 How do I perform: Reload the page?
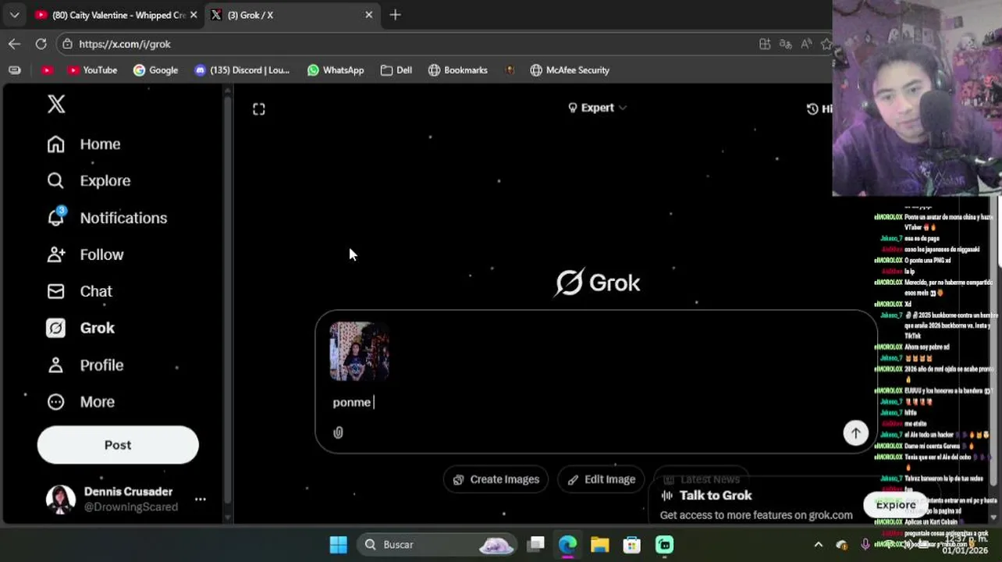pyautogui.click(x=41, y=44)
